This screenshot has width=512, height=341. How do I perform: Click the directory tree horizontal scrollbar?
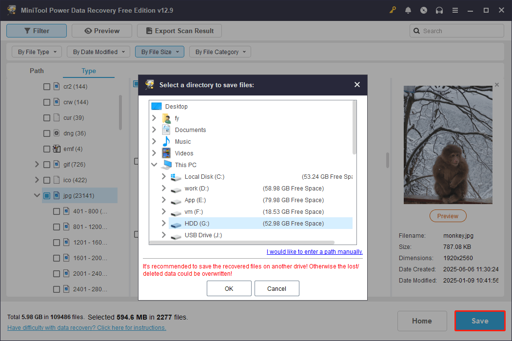click(x=242, y=243)
